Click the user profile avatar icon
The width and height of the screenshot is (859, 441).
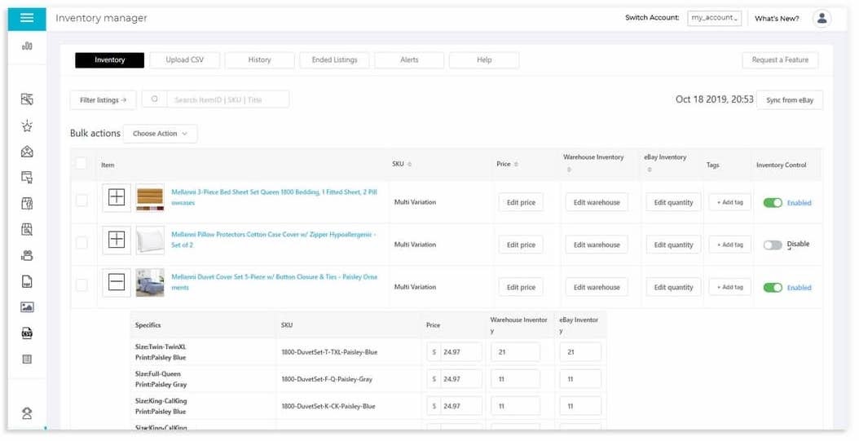822,18
